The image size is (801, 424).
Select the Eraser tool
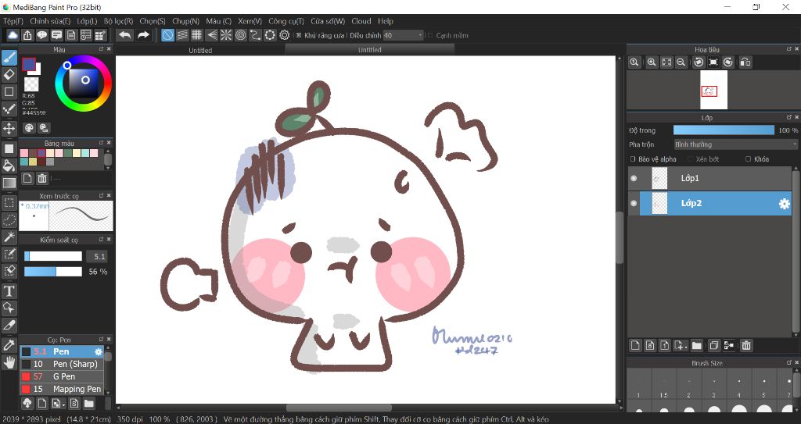[9, 74]
